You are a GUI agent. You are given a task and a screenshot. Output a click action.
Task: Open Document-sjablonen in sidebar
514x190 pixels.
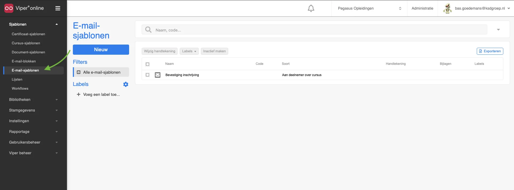tap(28, 52)
